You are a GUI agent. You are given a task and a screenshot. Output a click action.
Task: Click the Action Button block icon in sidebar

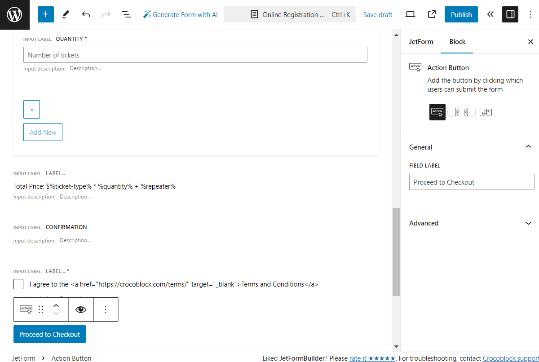tap(415, 67)
